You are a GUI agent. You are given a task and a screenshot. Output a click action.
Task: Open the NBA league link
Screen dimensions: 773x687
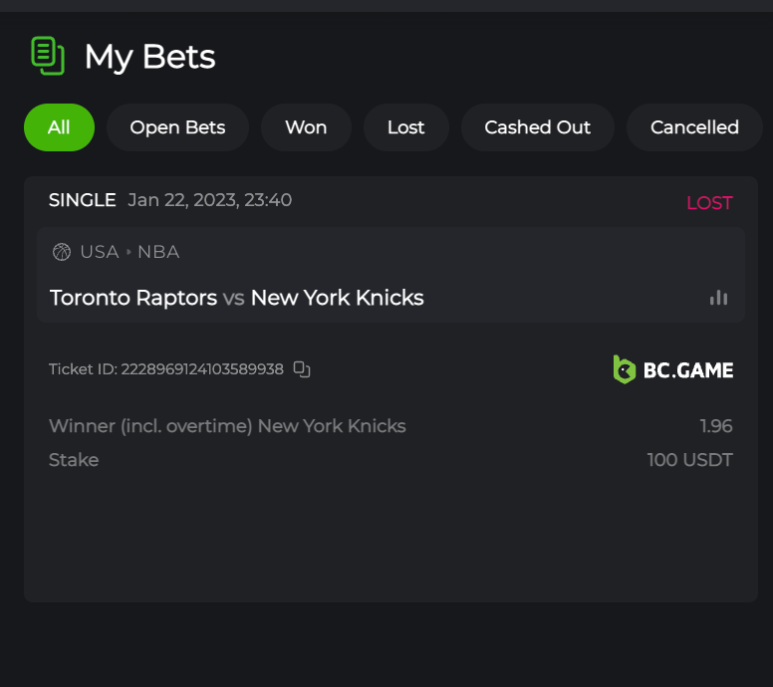(x=158, y=252)
